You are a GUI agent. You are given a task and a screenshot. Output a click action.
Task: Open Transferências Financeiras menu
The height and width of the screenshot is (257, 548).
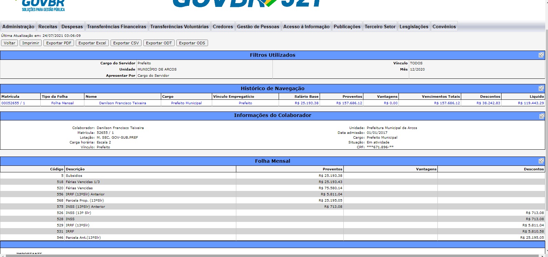click(117, 26)
